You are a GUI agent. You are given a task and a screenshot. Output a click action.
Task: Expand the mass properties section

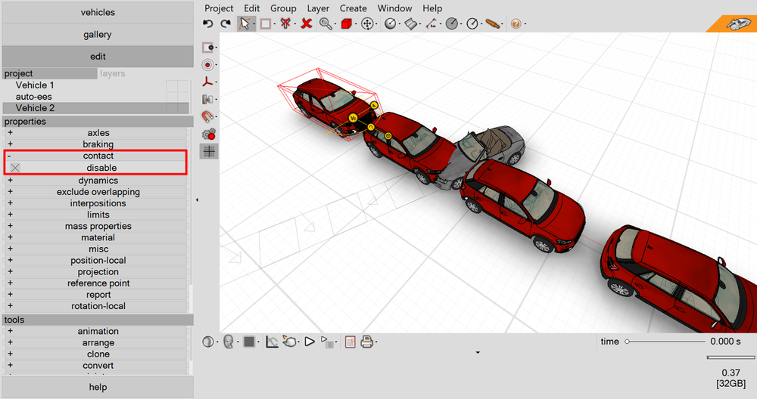tap(10, 226)
